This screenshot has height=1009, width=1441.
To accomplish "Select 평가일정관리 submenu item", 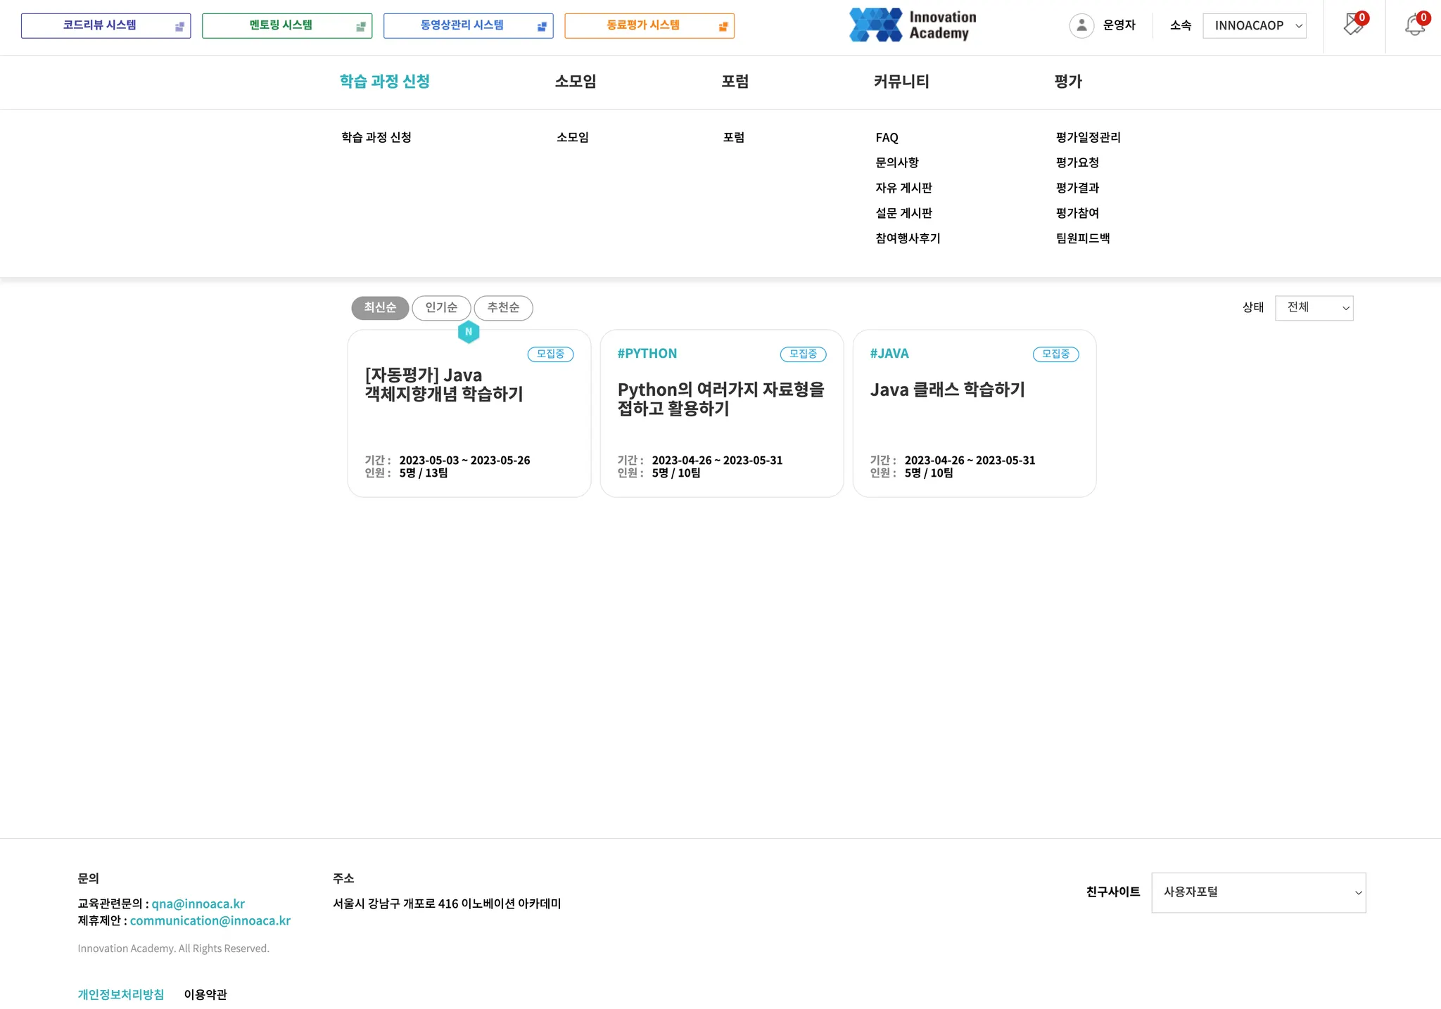I will coord(1088,138).
